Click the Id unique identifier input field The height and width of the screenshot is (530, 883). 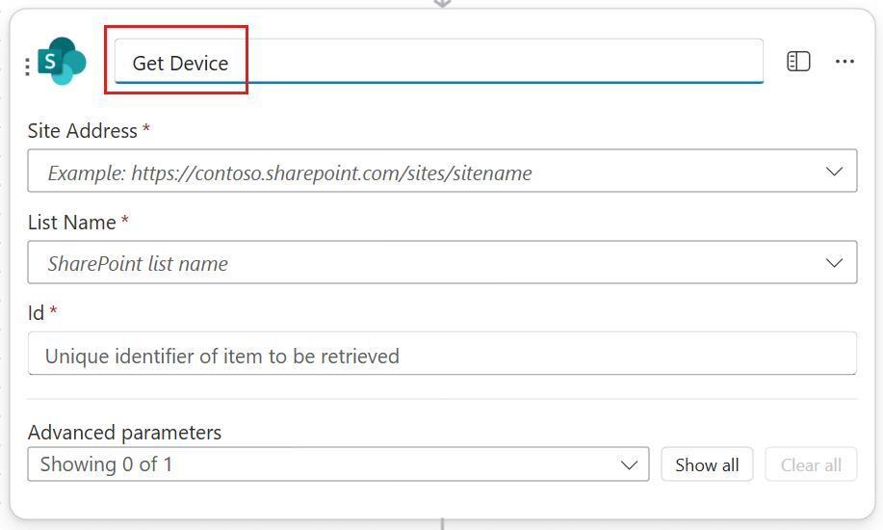click(441, 356)
